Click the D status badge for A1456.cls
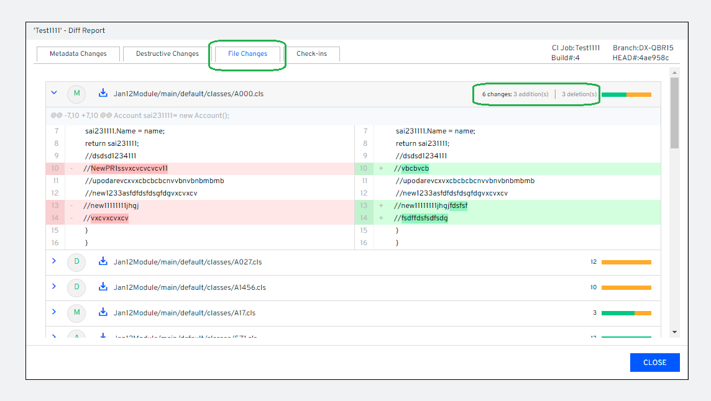 coord(76,287)
